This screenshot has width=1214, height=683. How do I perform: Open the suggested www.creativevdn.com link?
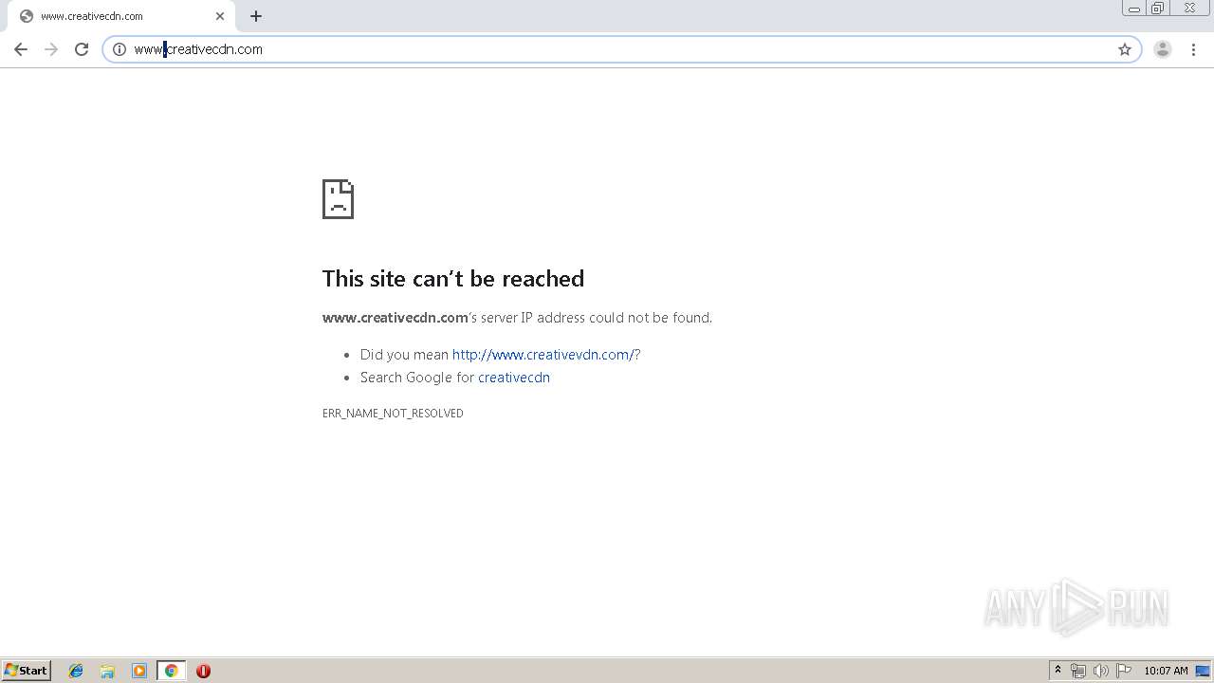[543, 355]
